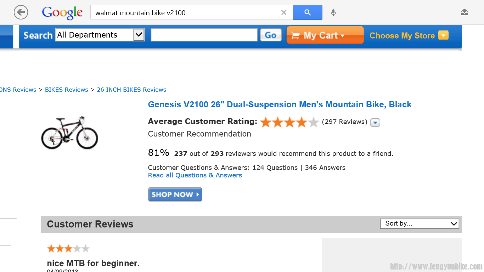Click the back arrow icon
The height and width of the screenshot is (272, 484).
tap(21, 12)
